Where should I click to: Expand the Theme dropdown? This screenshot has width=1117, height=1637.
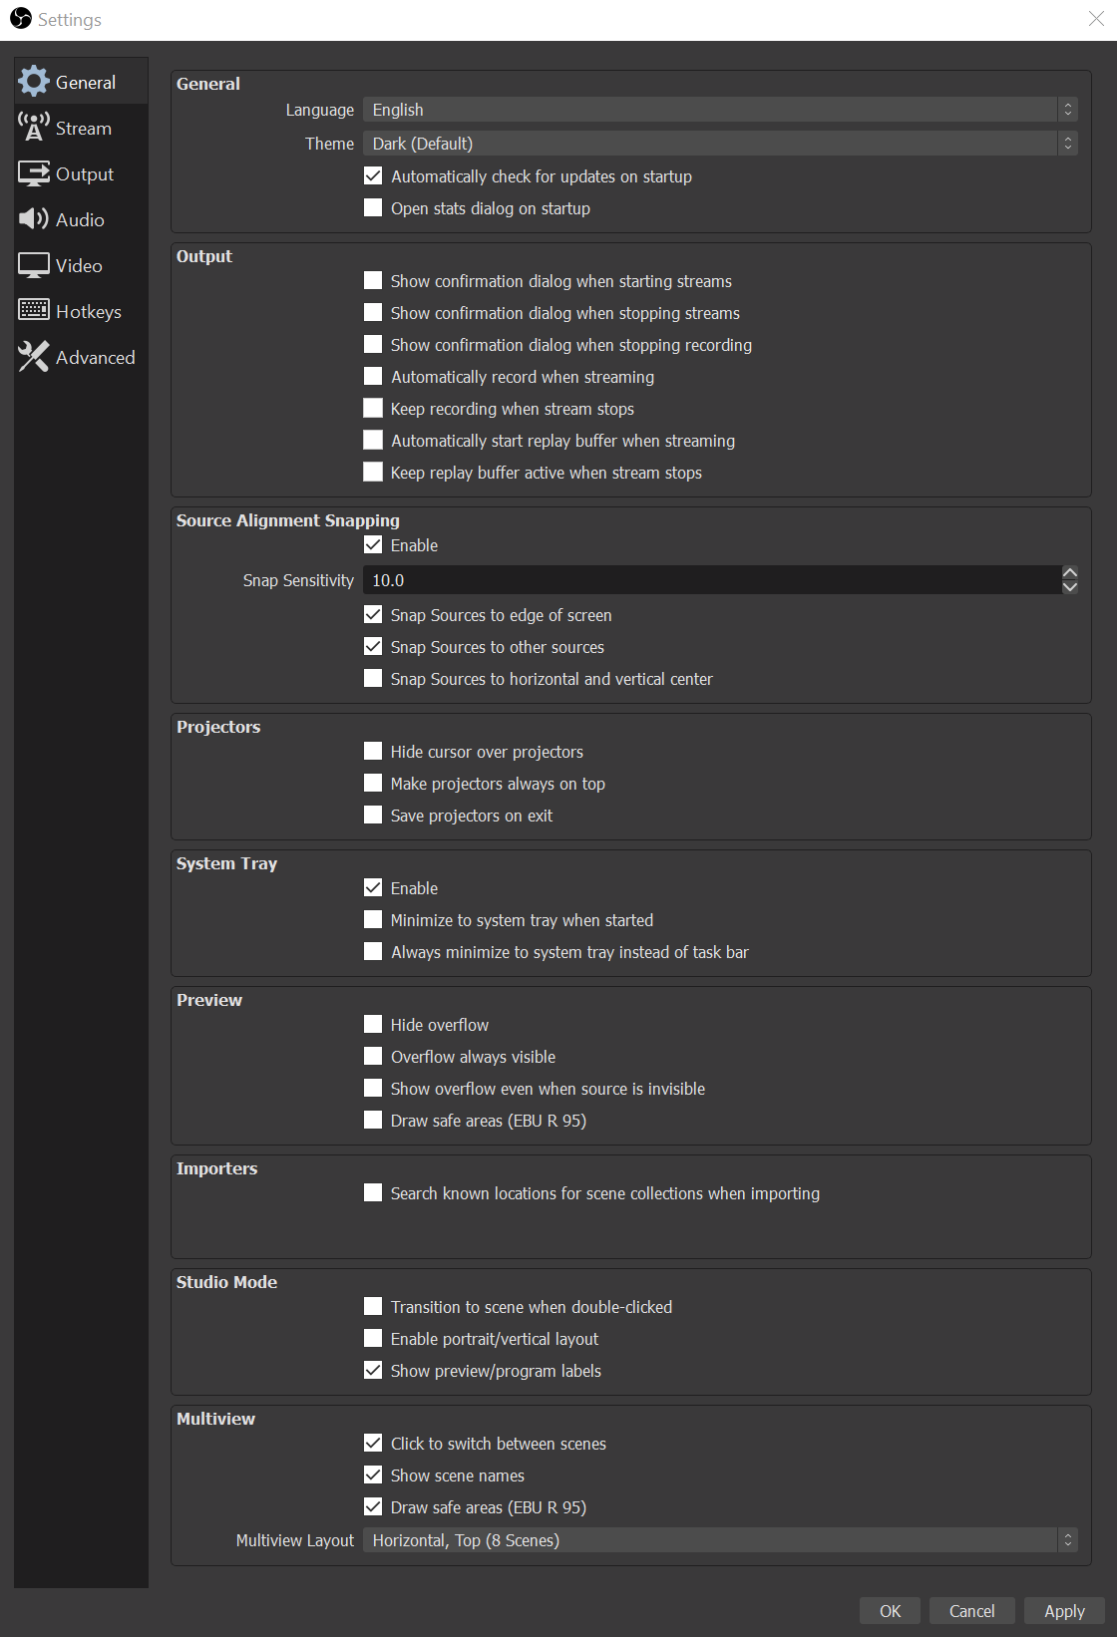[x=719, y=144]
